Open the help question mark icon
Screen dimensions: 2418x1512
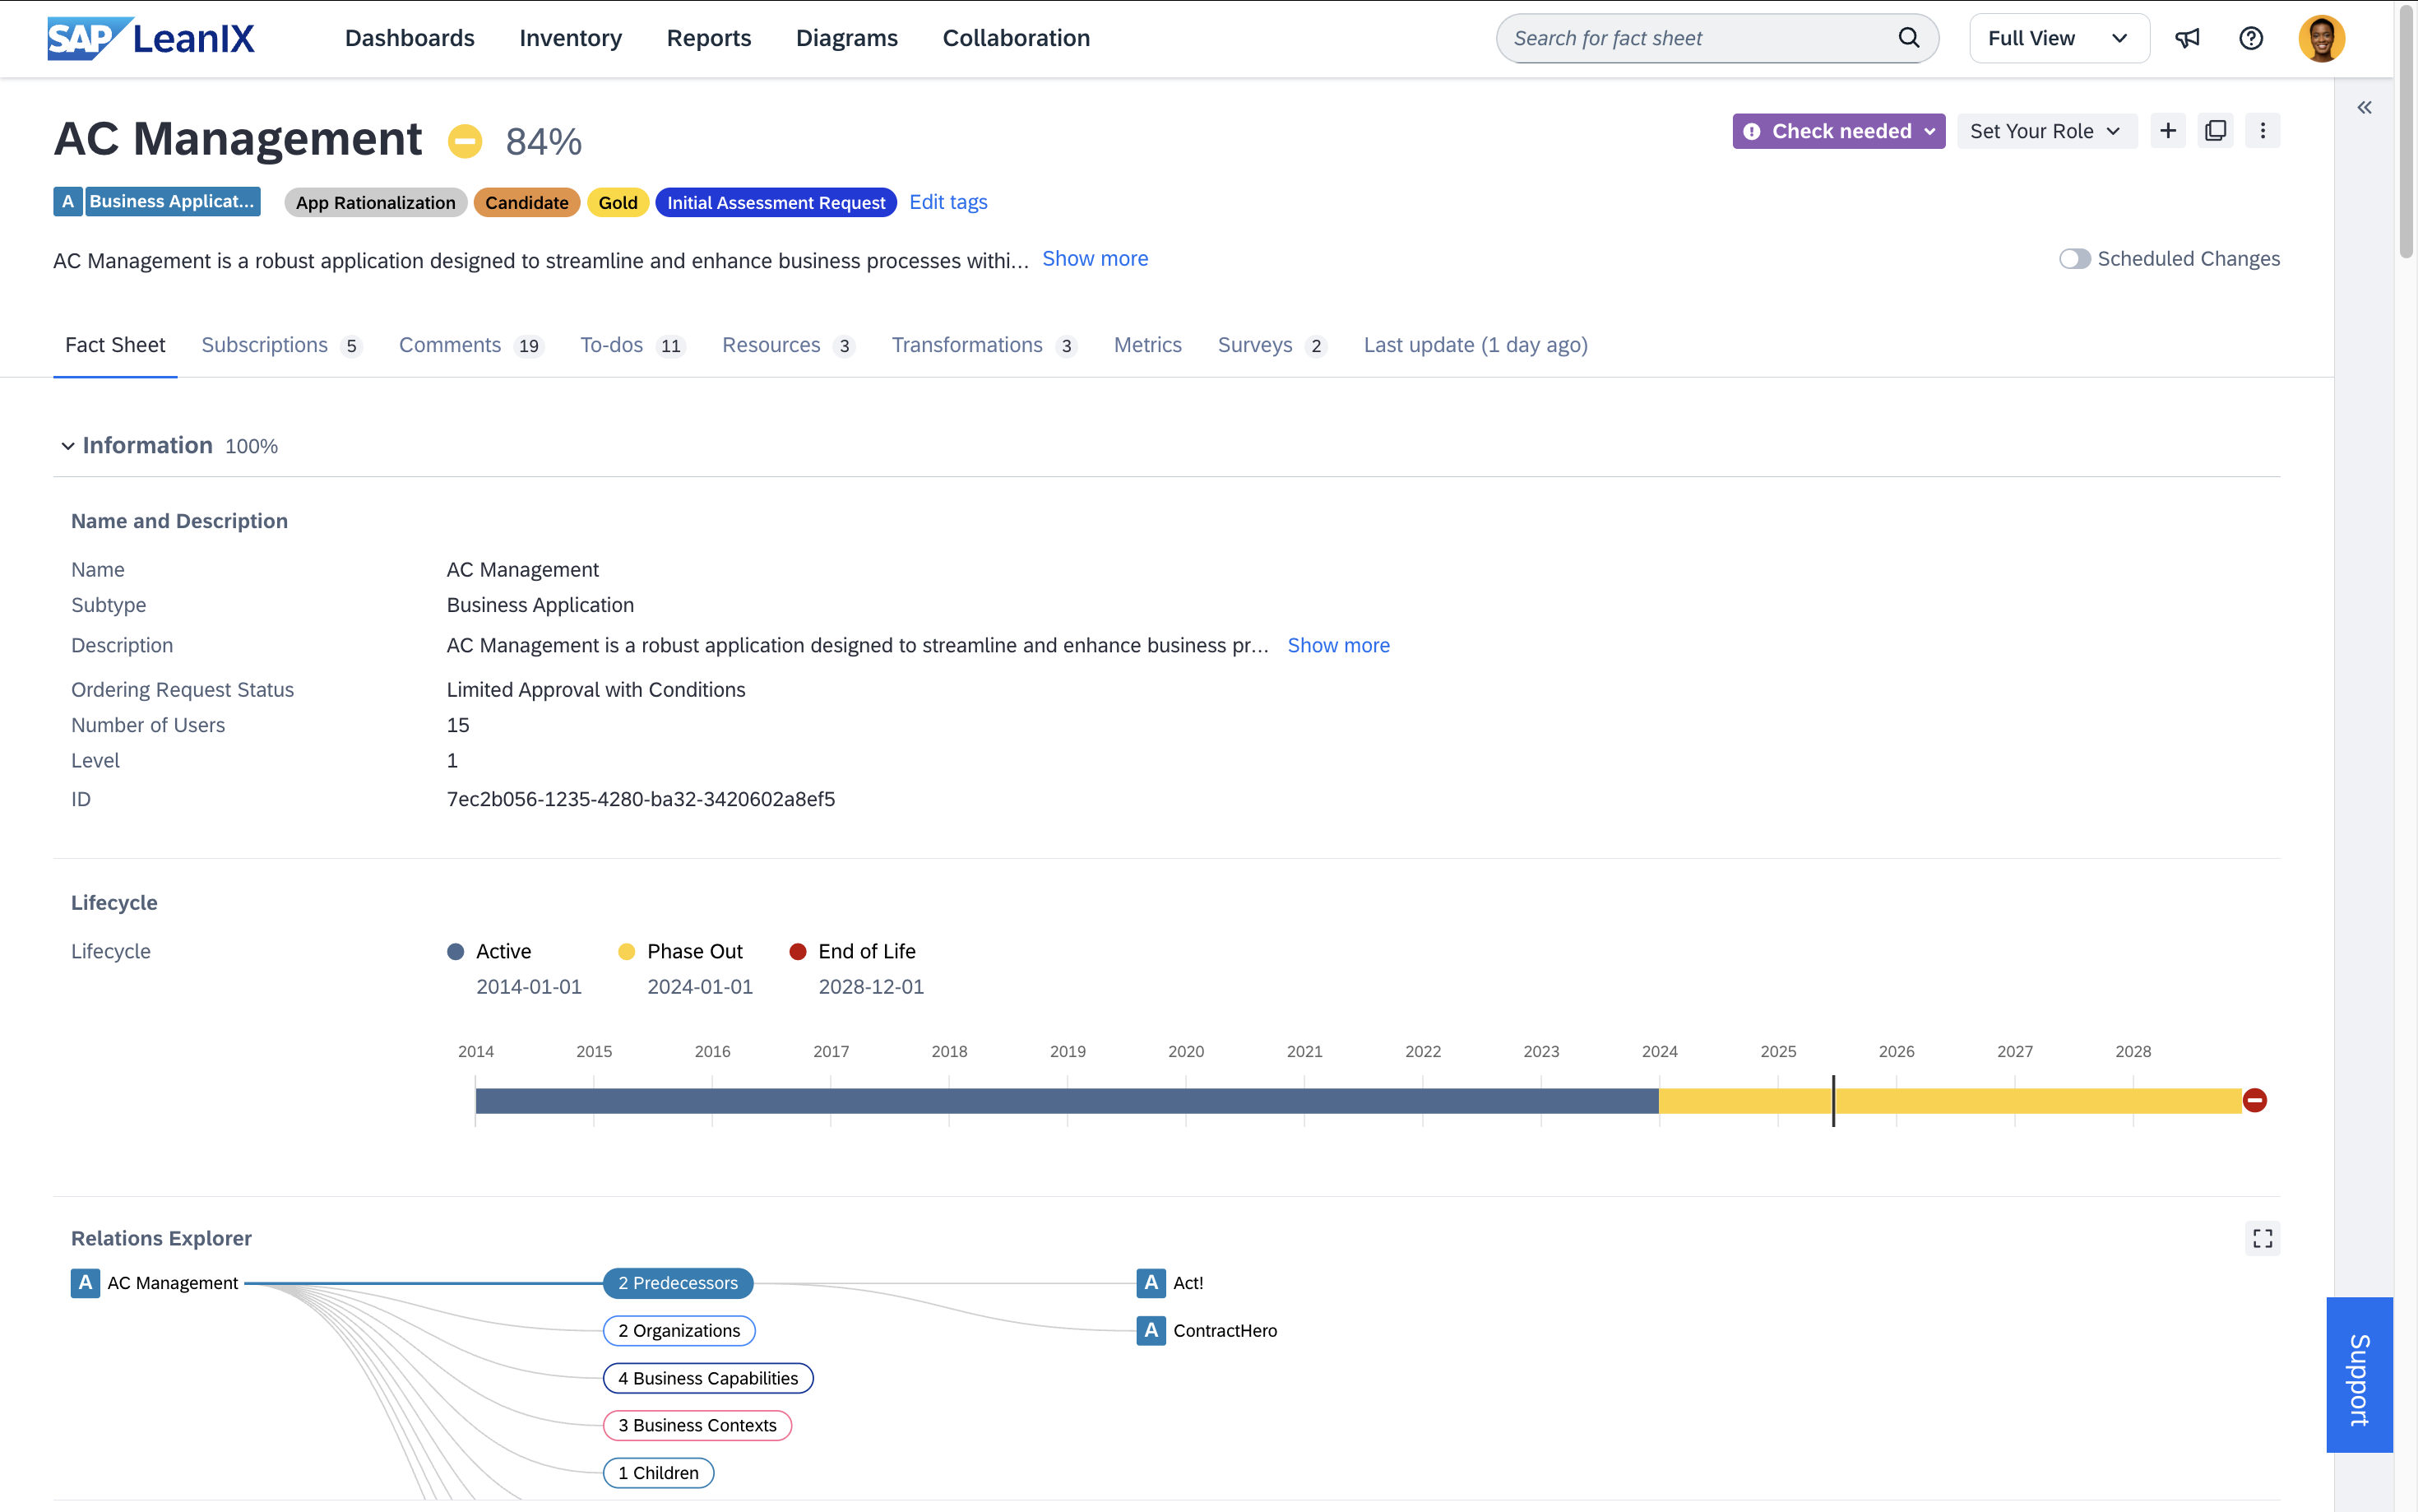point(2250,38)
